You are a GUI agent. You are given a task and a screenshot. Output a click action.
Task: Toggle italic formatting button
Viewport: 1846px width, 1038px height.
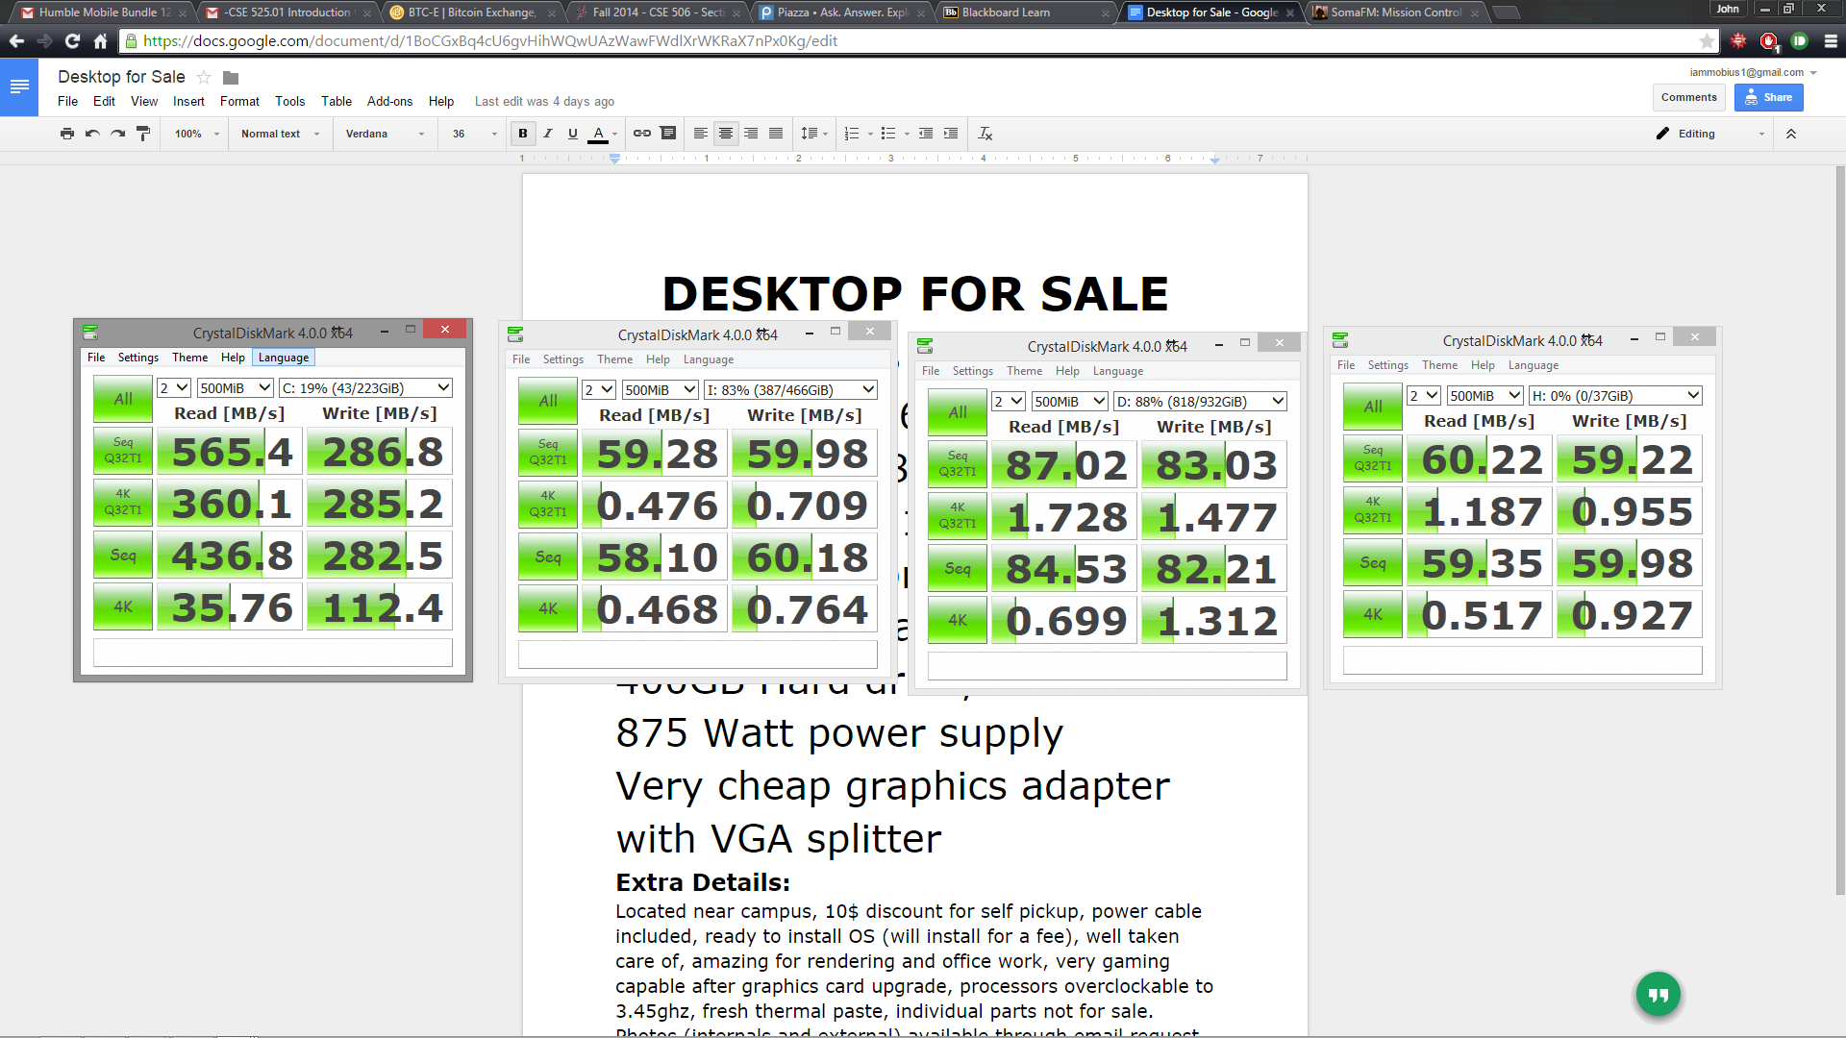coord(548,134)
